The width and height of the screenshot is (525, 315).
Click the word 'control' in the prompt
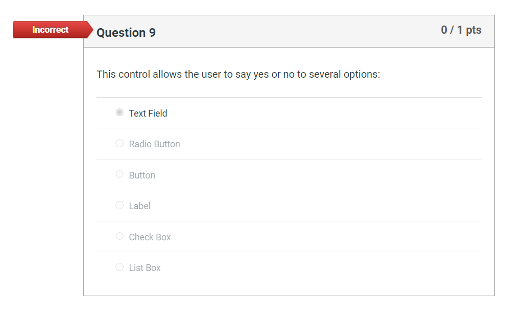[x=134, y=75]
